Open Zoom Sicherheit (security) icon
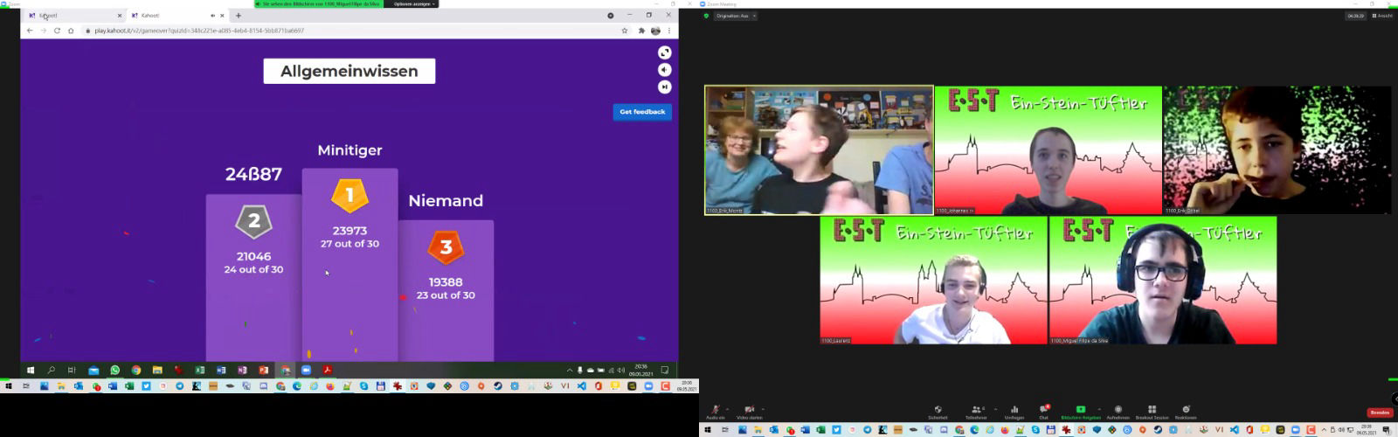 (x=938, y=410)
